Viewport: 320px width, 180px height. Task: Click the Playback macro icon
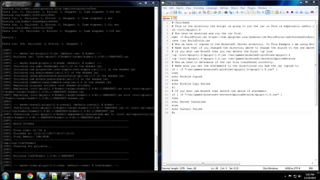pos(296,12)
